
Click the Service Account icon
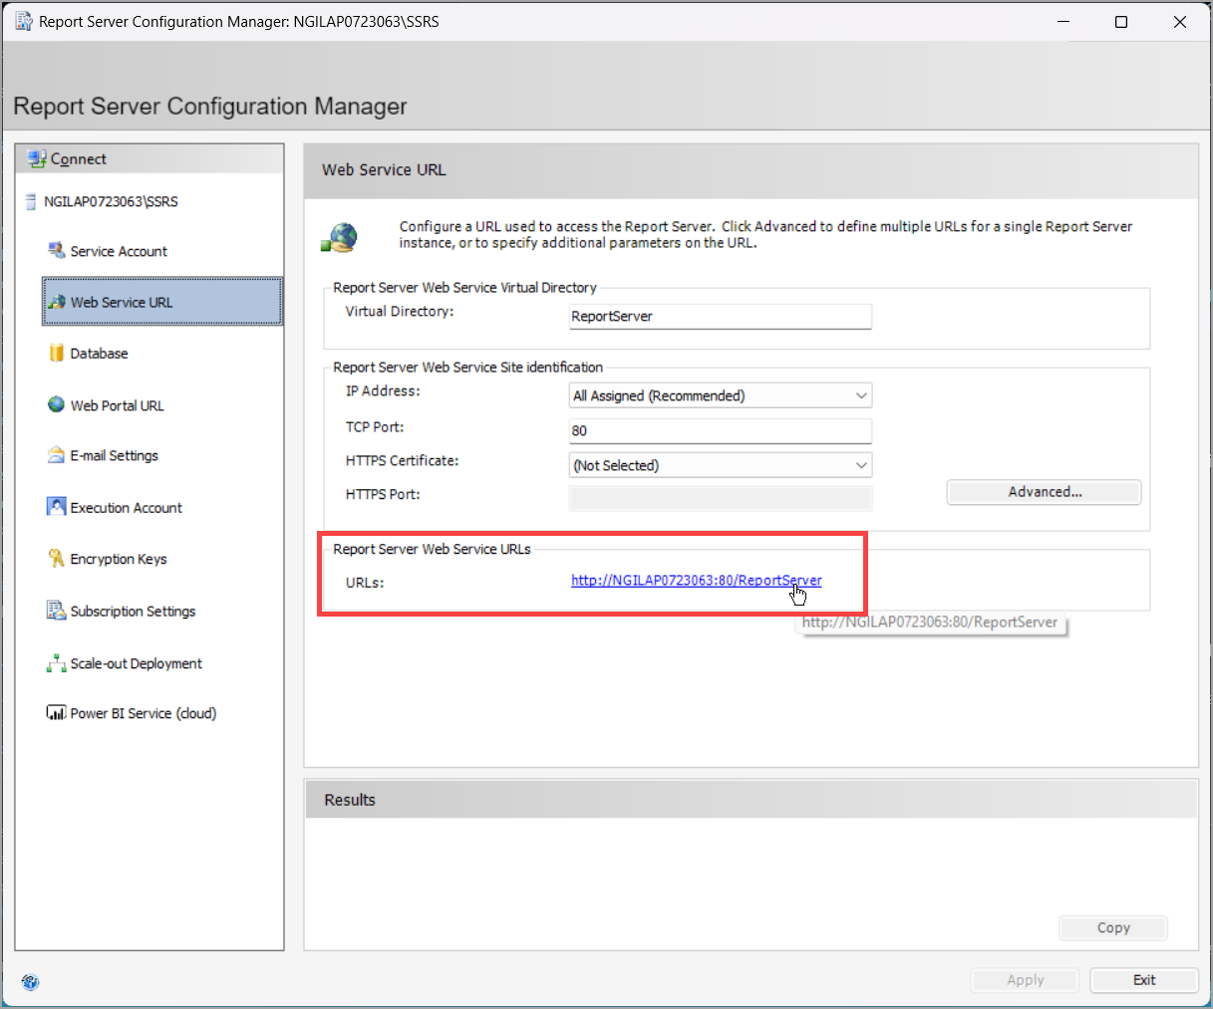coord(57,250)
